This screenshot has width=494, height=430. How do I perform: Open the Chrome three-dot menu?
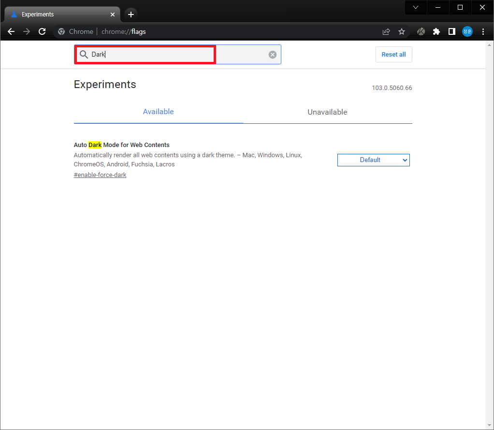pos(483,31)
